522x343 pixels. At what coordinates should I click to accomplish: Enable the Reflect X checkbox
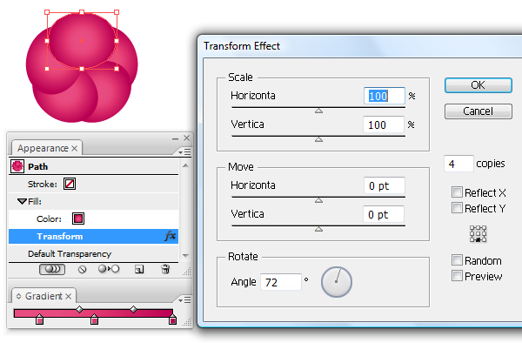click(x=457, y=192)
